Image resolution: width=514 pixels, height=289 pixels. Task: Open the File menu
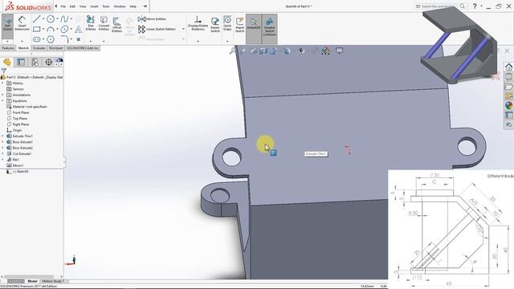point(63,6)
